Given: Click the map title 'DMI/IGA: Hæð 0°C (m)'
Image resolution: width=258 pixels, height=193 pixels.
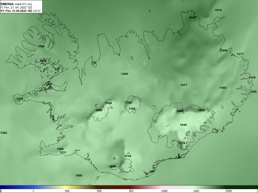Looking at the screenshot, I should (x=16, y=4).
